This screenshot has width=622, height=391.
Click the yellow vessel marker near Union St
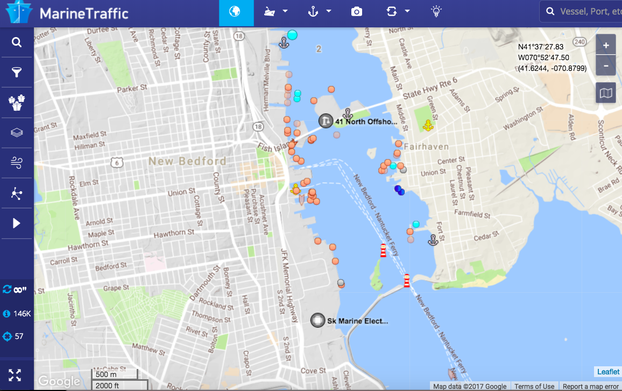point(295,190)
